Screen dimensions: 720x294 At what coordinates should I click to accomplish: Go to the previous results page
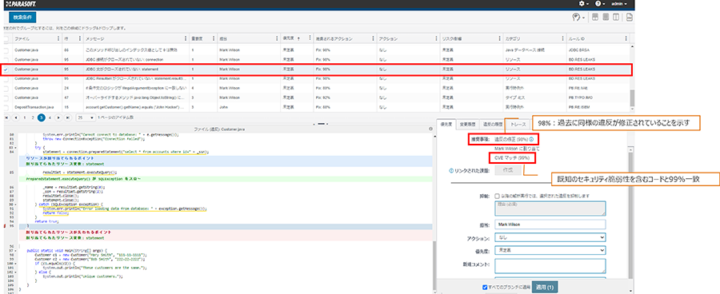tap(16, 117)
